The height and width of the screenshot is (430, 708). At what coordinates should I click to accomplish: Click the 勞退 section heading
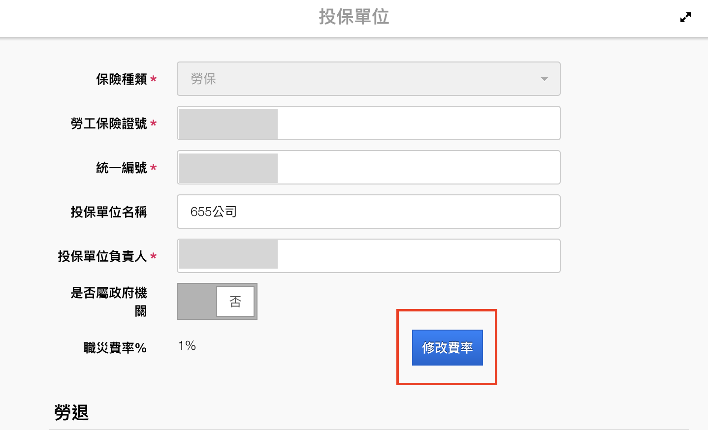(x=71, y=412)
